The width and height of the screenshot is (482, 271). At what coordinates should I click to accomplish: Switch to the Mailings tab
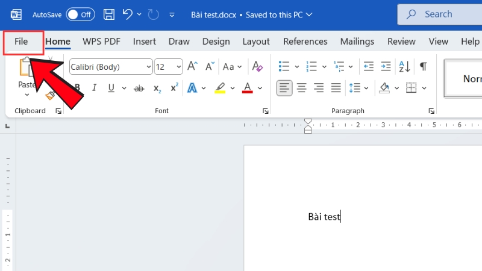[357, 42]
